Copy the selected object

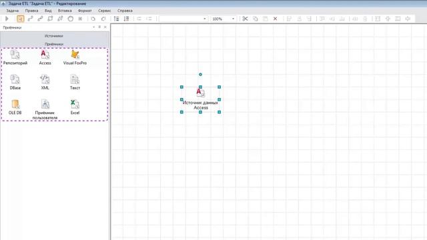click(x=255, y=19)
